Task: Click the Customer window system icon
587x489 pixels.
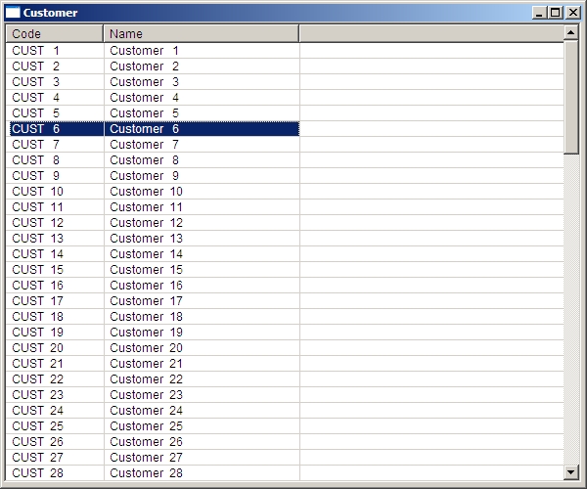Action: 13,13
